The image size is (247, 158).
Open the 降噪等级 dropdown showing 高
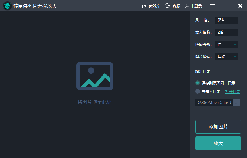pyautogui.click(x=227, y=44)
